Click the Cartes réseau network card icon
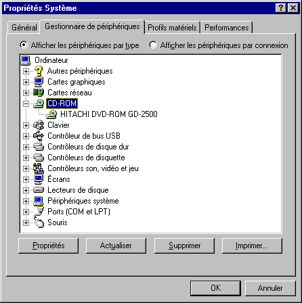Image resolution: width=302 pixels, height=303 pixels. pos(39,93)
